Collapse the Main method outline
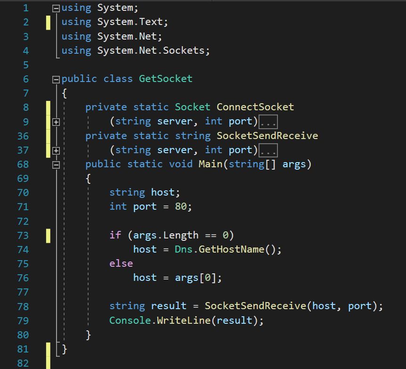 click(x=56, y=164)
